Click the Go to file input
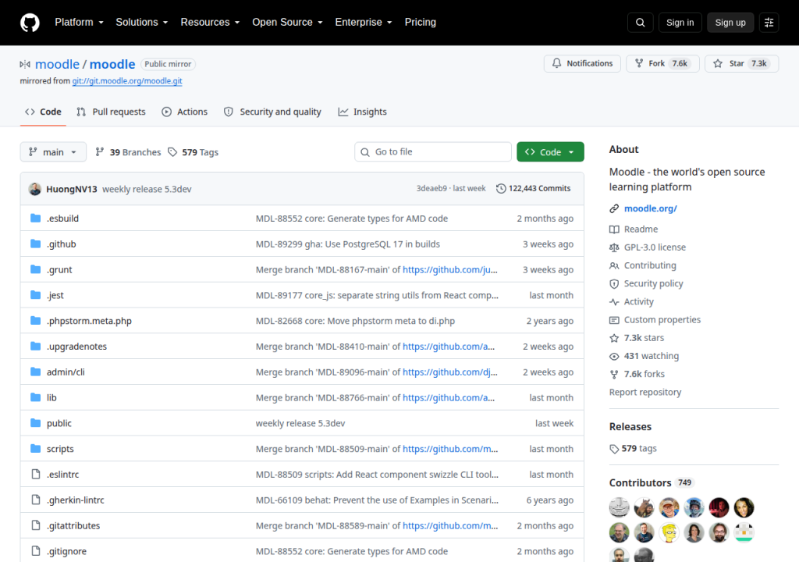 pos(433,152)
